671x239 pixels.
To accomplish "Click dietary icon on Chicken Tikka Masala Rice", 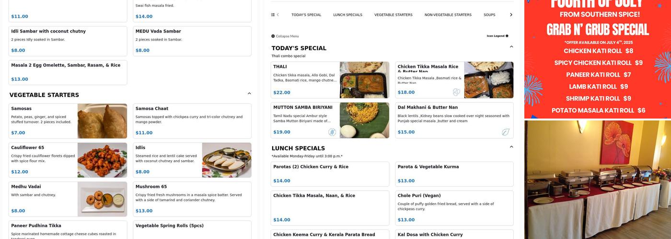I will pos(456,92).
